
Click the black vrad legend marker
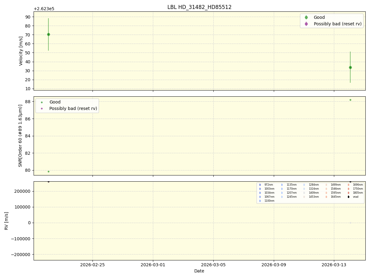coord(348,197)
